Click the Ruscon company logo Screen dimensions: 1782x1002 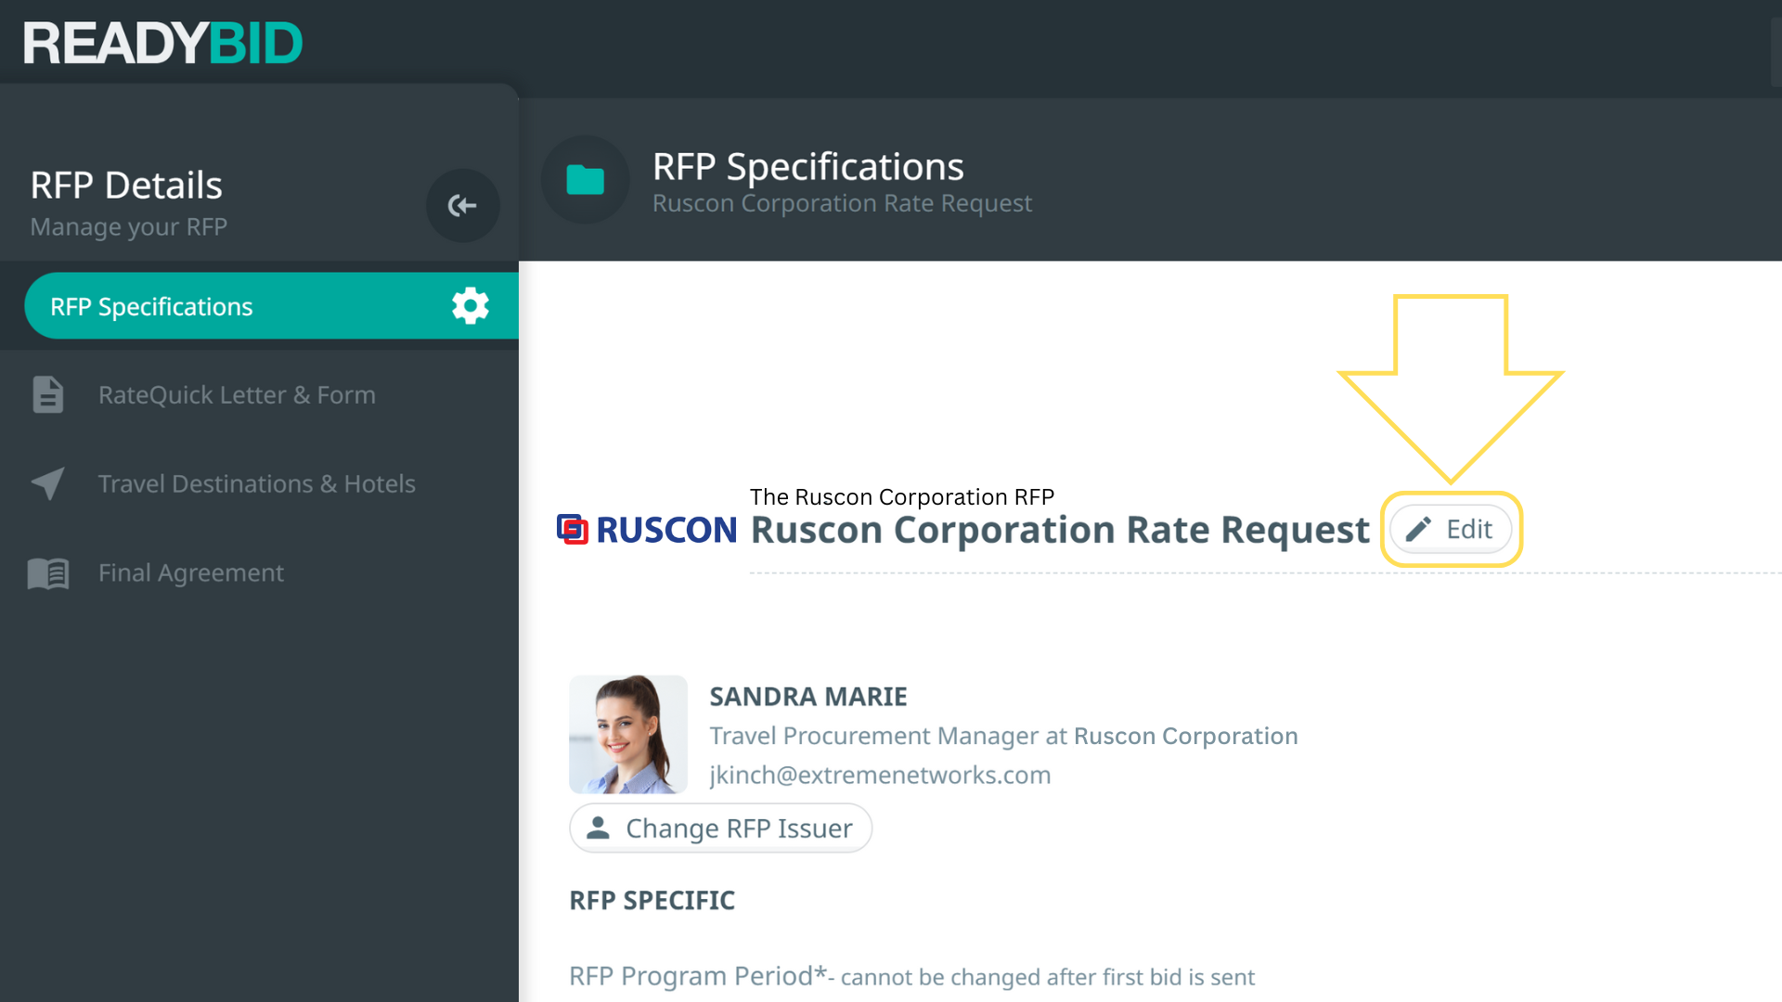pos(647,530)
